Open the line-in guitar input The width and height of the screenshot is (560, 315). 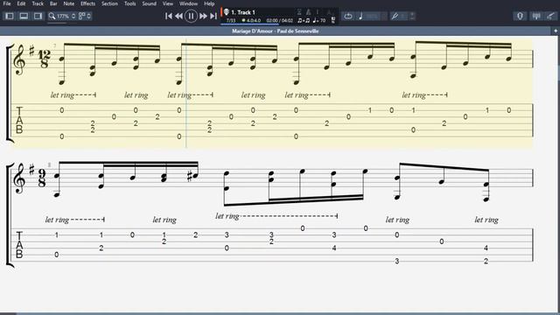tap(551, 16)
